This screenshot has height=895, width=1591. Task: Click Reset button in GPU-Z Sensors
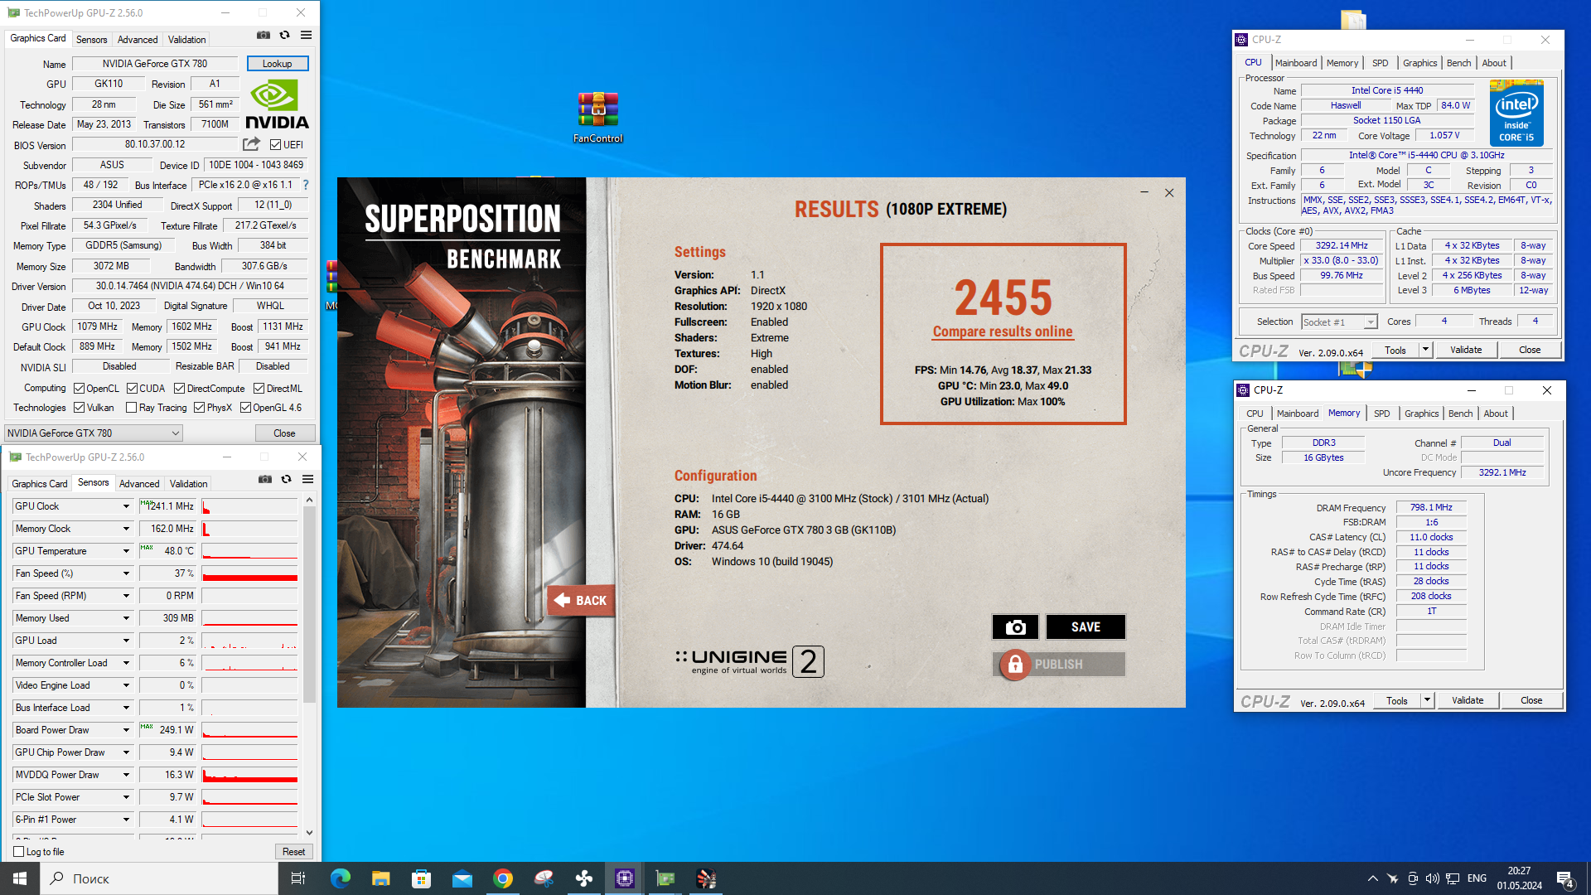[293, 851]
